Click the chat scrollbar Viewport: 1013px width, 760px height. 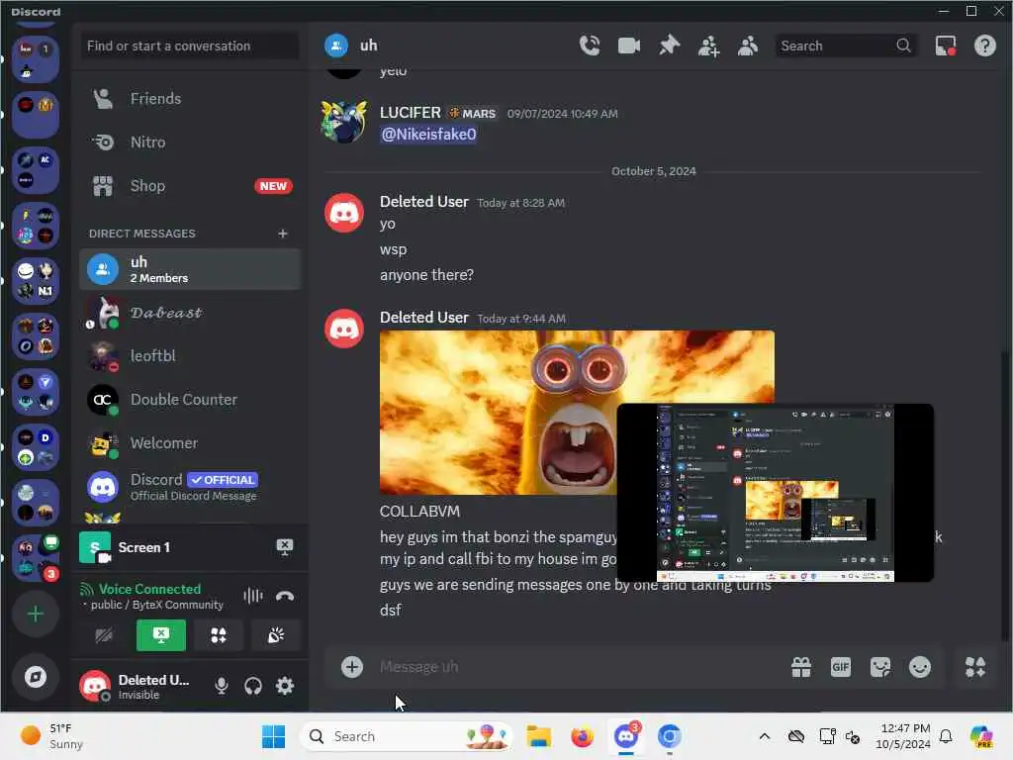[x=1003, y=495]
